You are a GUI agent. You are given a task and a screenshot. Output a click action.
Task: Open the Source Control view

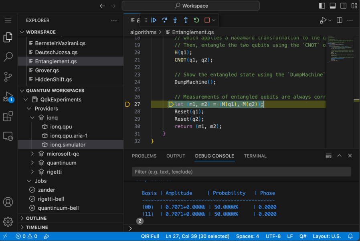[8, 77]
